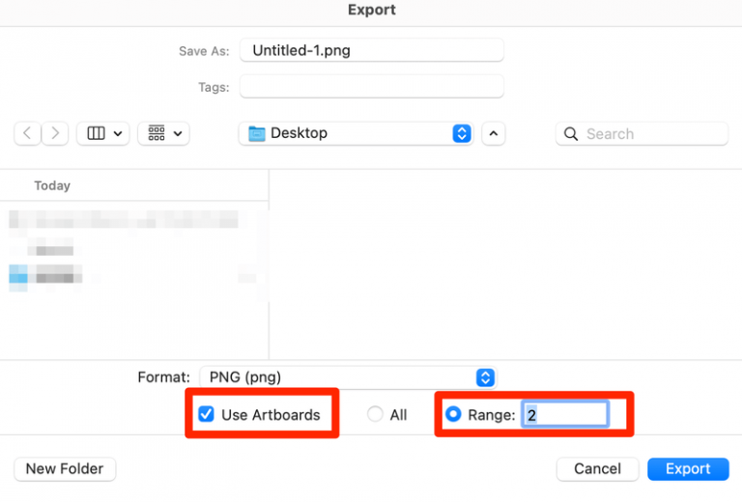Click the Export button
Viewport: 742px width, 502px height.
tap(688, 469)
